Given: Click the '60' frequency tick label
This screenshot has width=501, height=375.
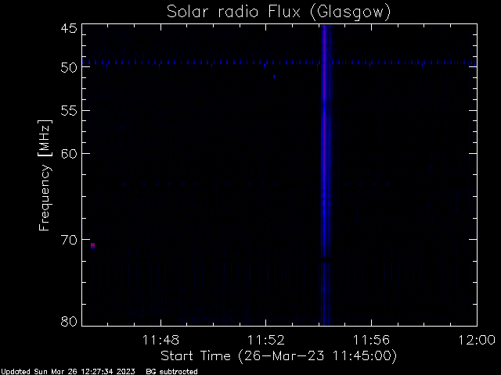Looking at the screenshot, I should pos(69,154).
